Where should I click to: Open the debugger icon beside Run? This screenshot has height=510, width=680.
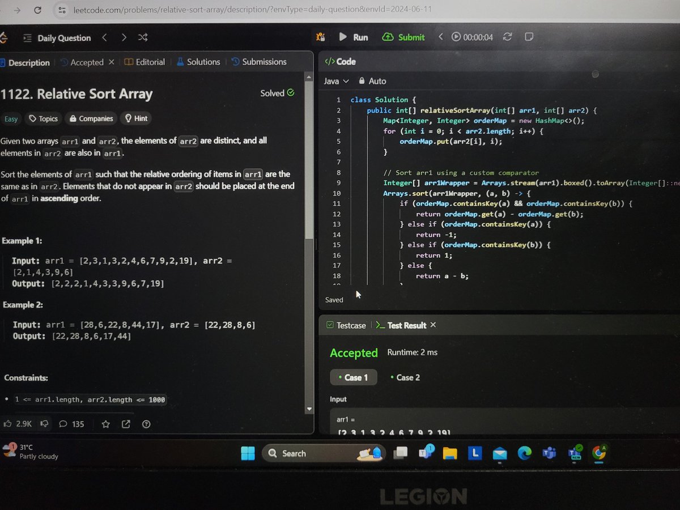[321, 37]
